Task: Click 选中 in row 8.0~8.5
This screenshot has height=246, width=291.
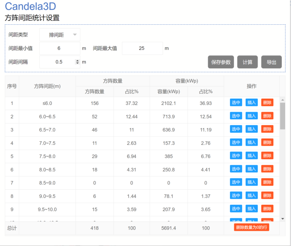Action: pyautogui.click(x=236, y=169)
